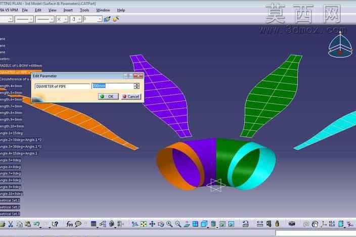Click the value spinner arrows

tap(137, 86)
